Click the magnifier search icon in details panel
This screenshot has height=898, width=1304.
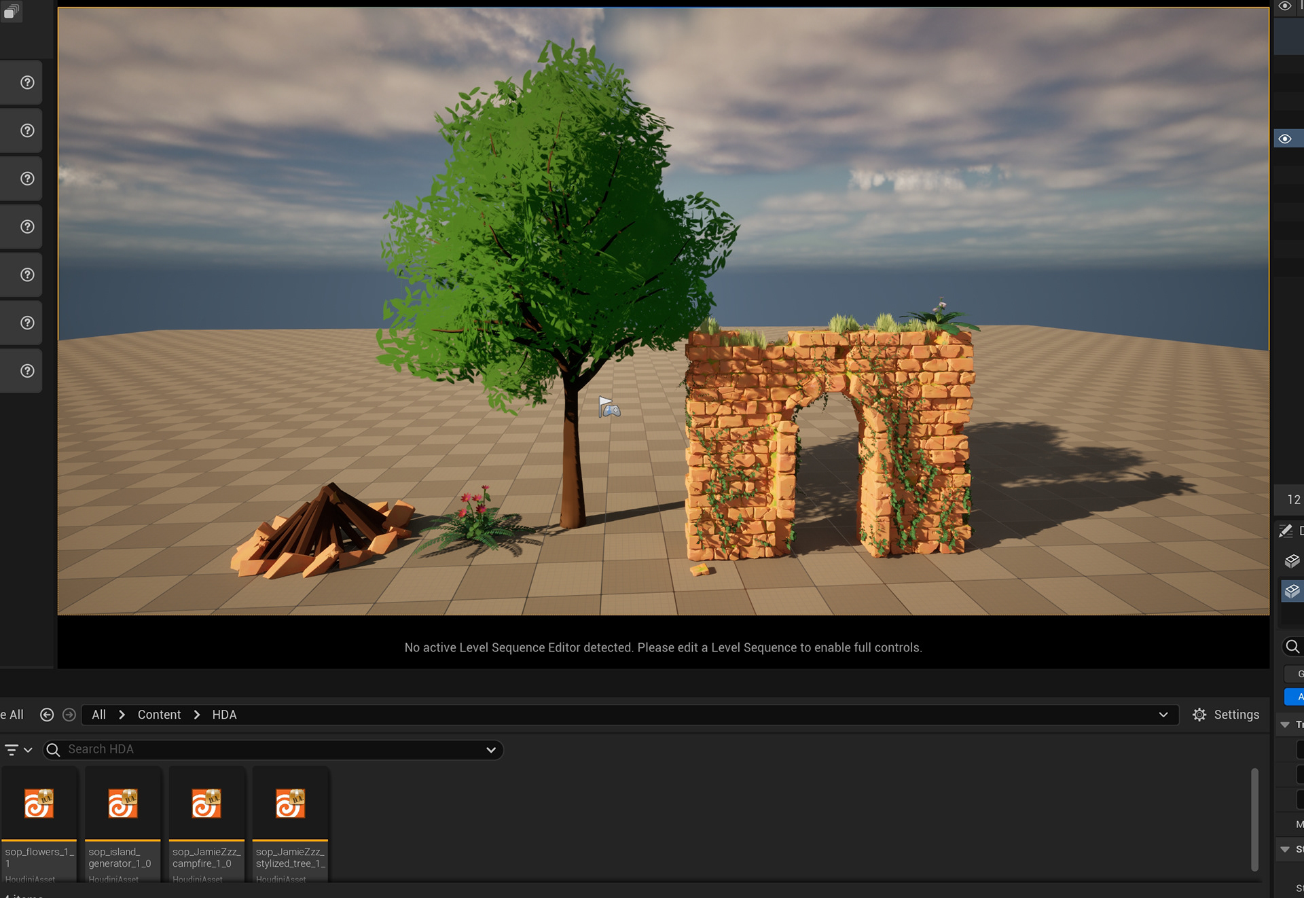[1292, 647]
